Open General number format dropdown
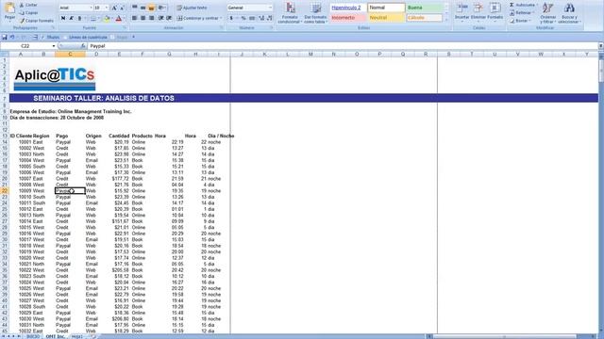The image size is (604, 339). coord(270,8)
